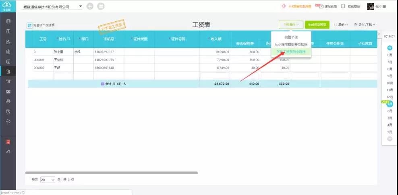
Task: Click the purple square beside 合计
Action: [x=103, y=84]
